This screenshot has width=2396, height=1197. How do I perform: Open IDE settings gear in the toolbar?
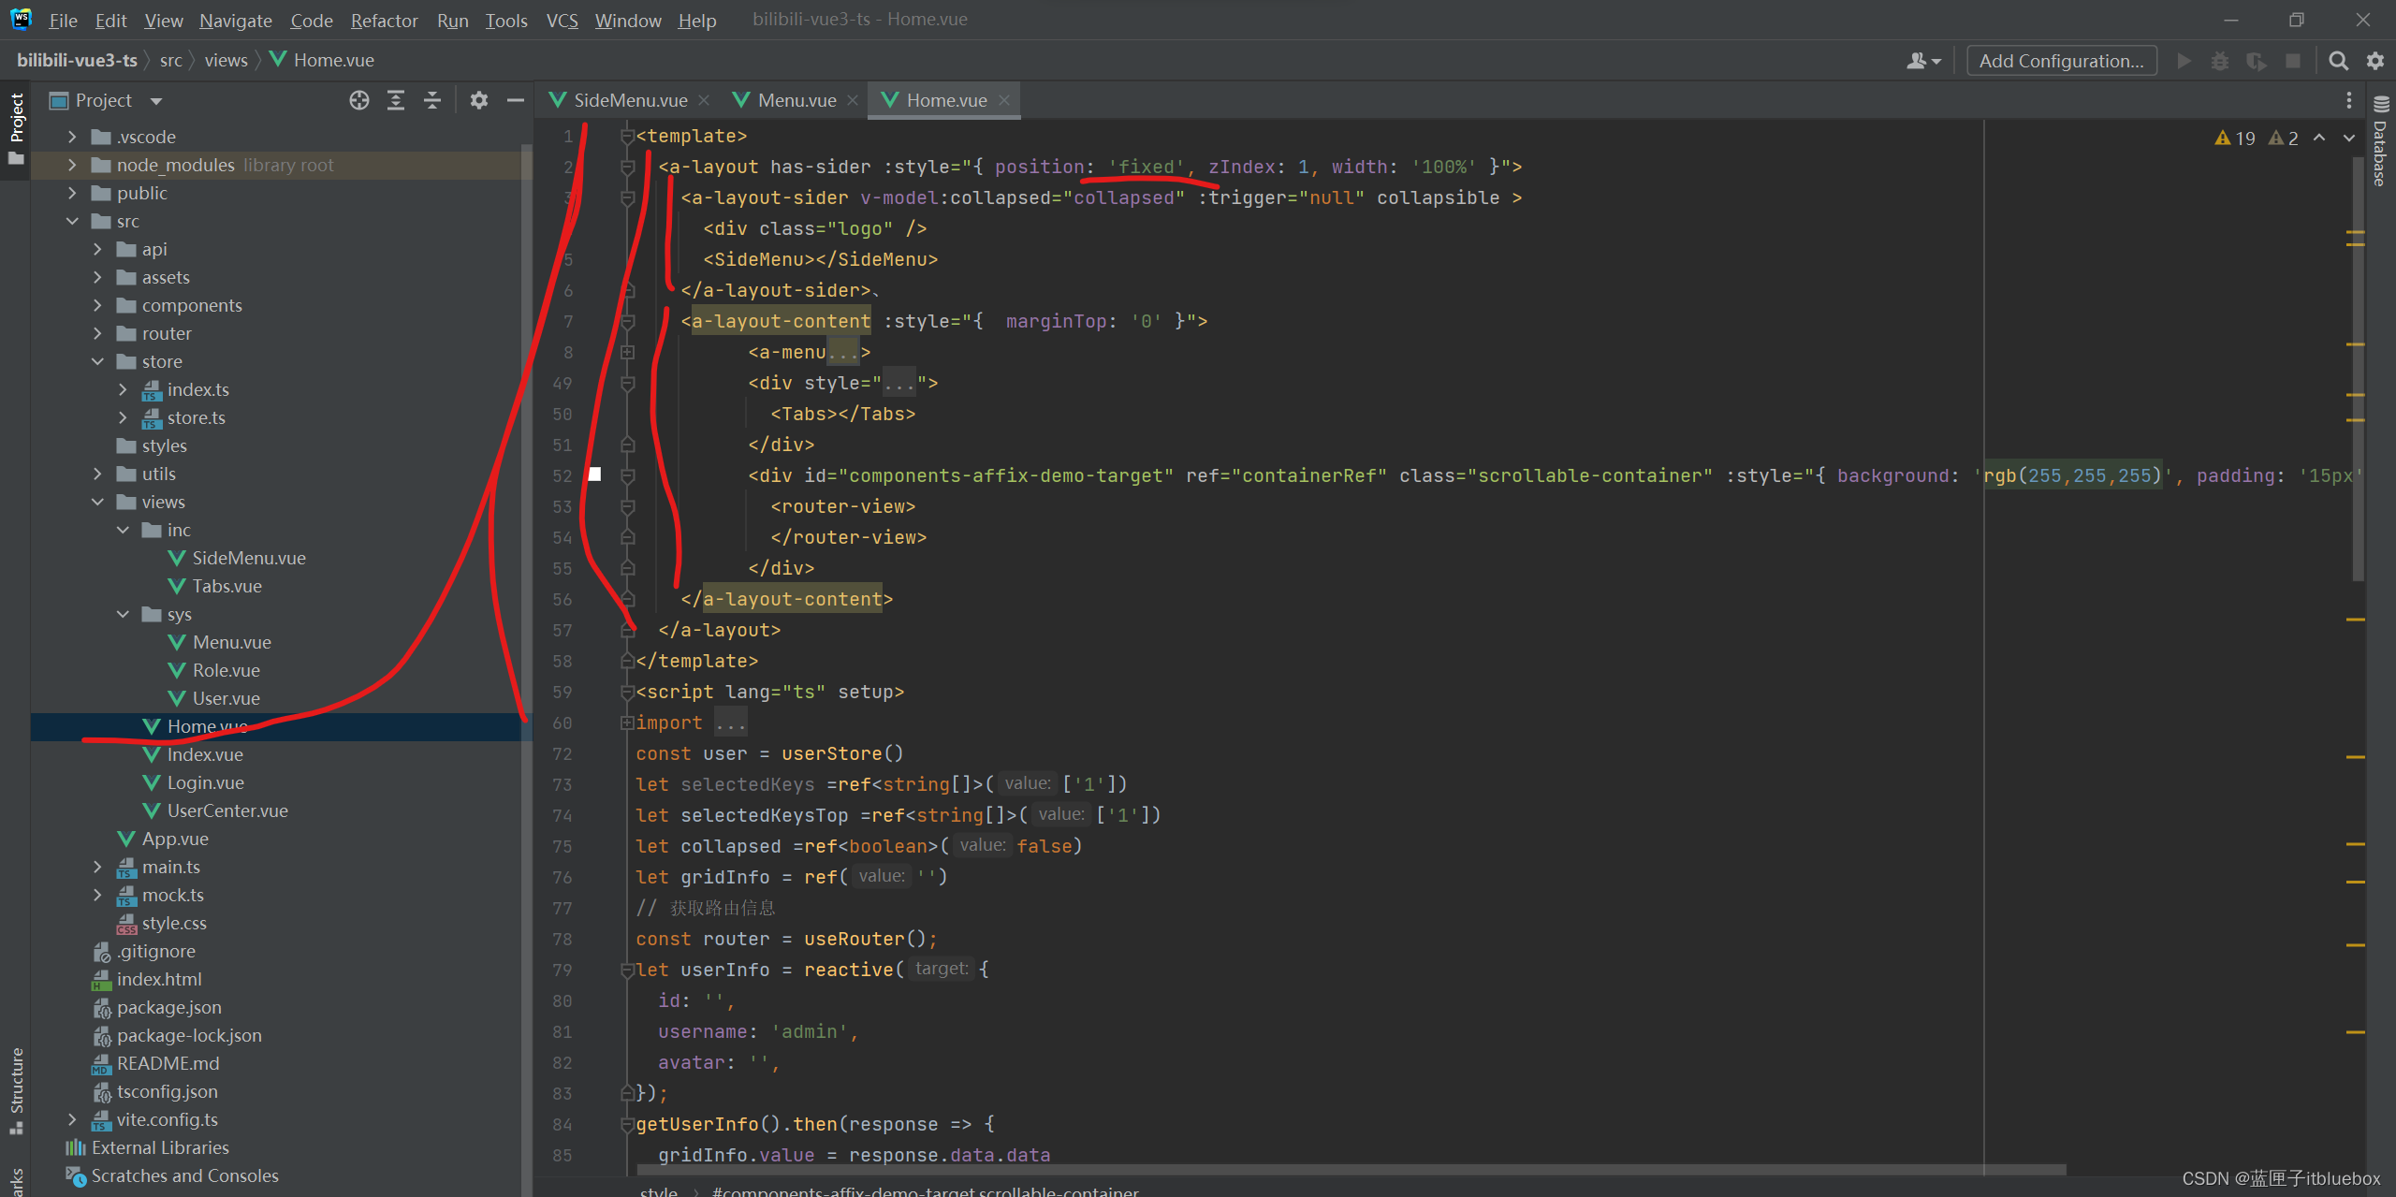click(2375, 61)
